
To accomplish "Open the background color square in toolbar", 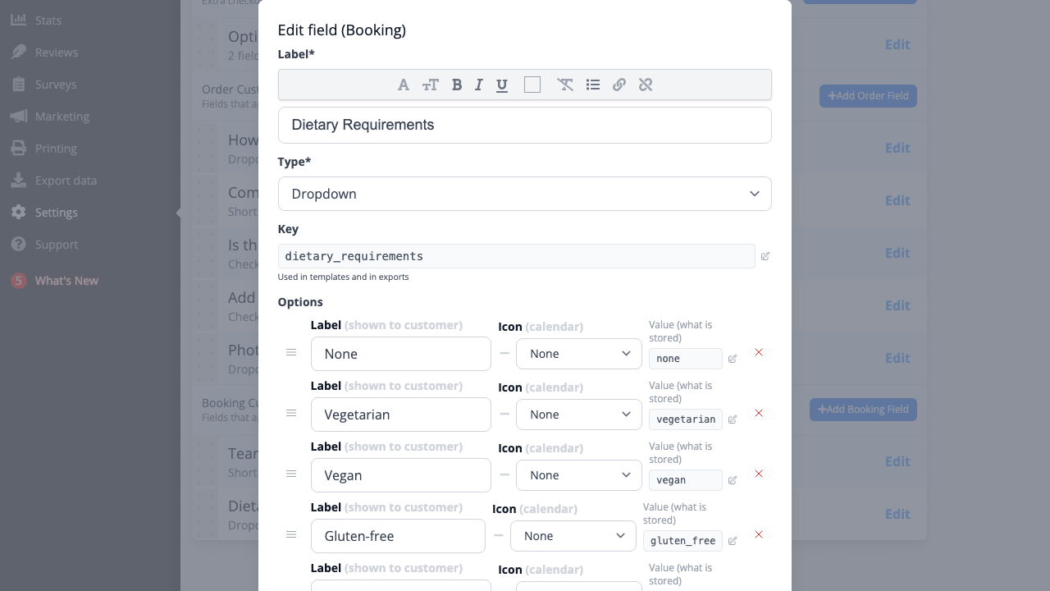I will click(x=532, y=85).
